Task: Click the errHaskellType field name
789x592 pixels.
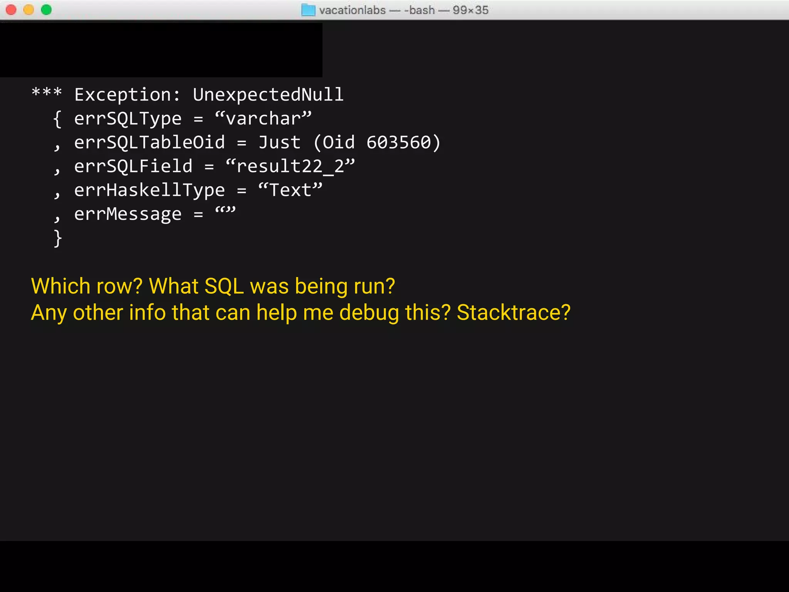Action: coord(149,190)
